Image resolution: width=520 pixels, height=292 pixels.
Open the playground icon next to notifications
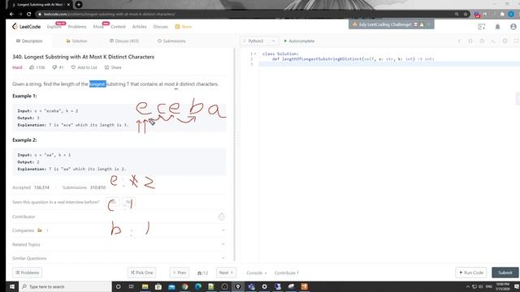pyautogui.click(x=482, y=27)
